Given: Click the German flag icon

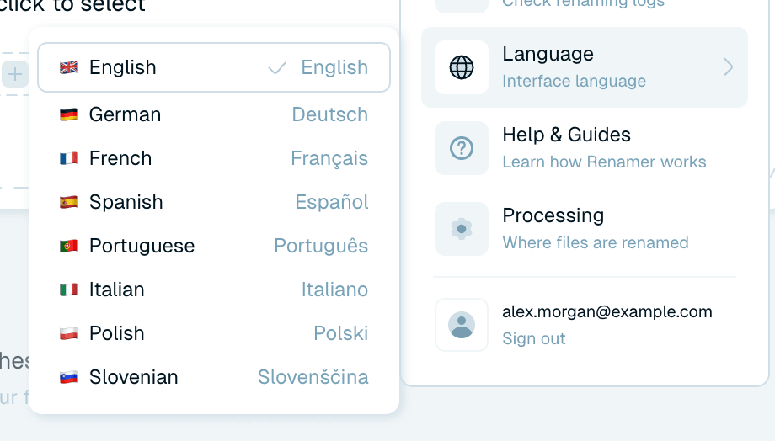Looking at the screenshot, I should [x=69, y=114].
